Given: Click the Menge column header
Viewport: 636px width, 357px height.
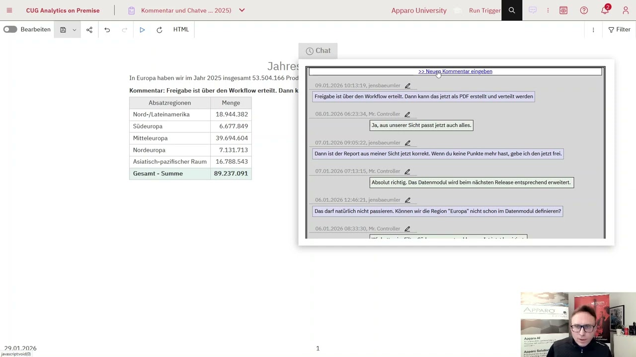Looking at the screenshot, I should point(231,103).
